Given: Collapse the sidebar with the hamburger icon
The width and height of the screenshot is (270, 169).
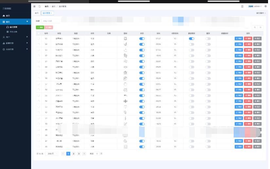Looking at the screenshot, I should [x=34, y=6].
